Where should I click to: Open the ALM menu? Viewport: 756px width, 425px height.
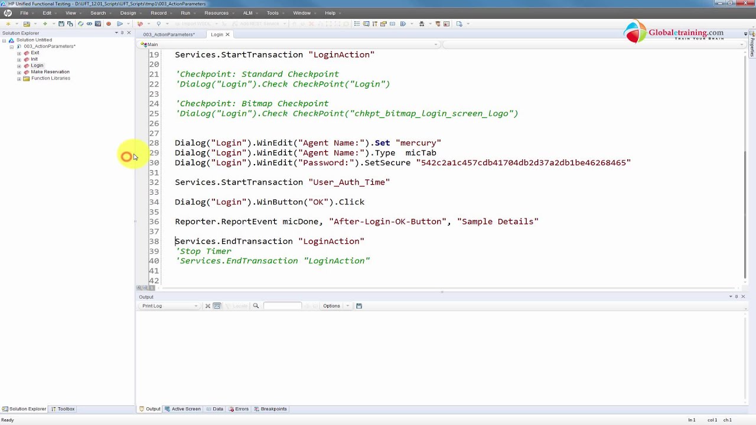pyautogui.click(x=248, y=13)
